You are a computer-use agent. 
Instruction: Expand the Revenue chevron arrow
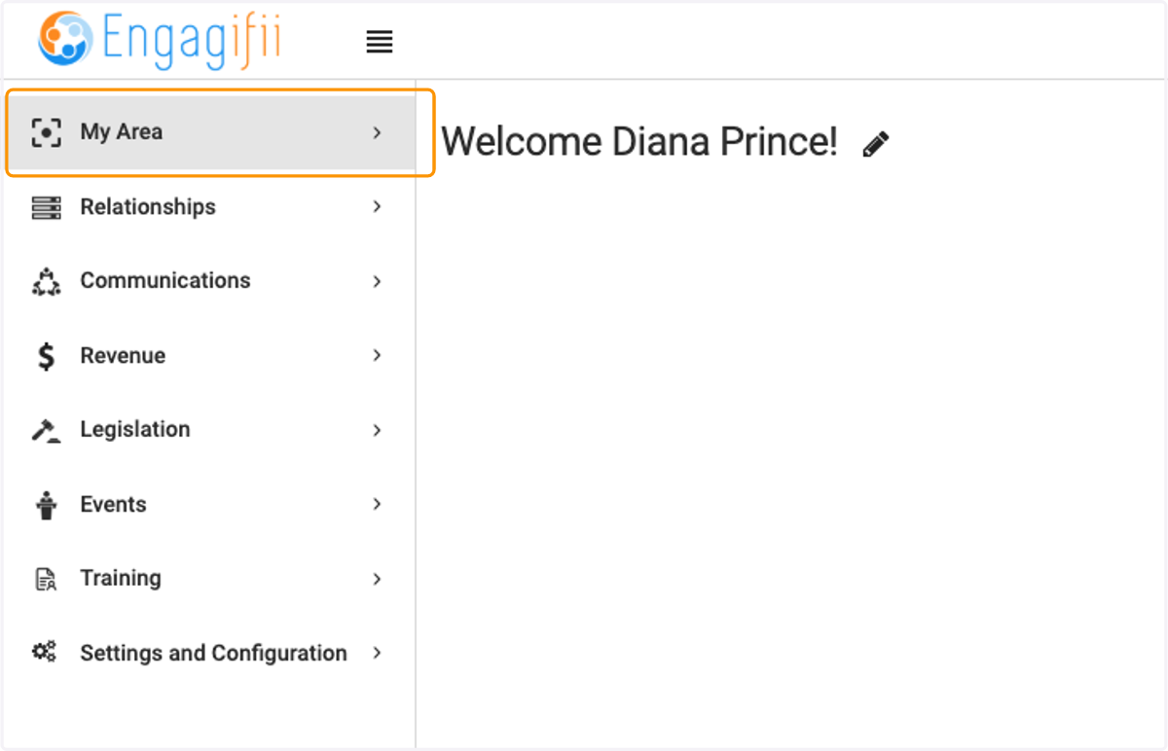(378, 356)
